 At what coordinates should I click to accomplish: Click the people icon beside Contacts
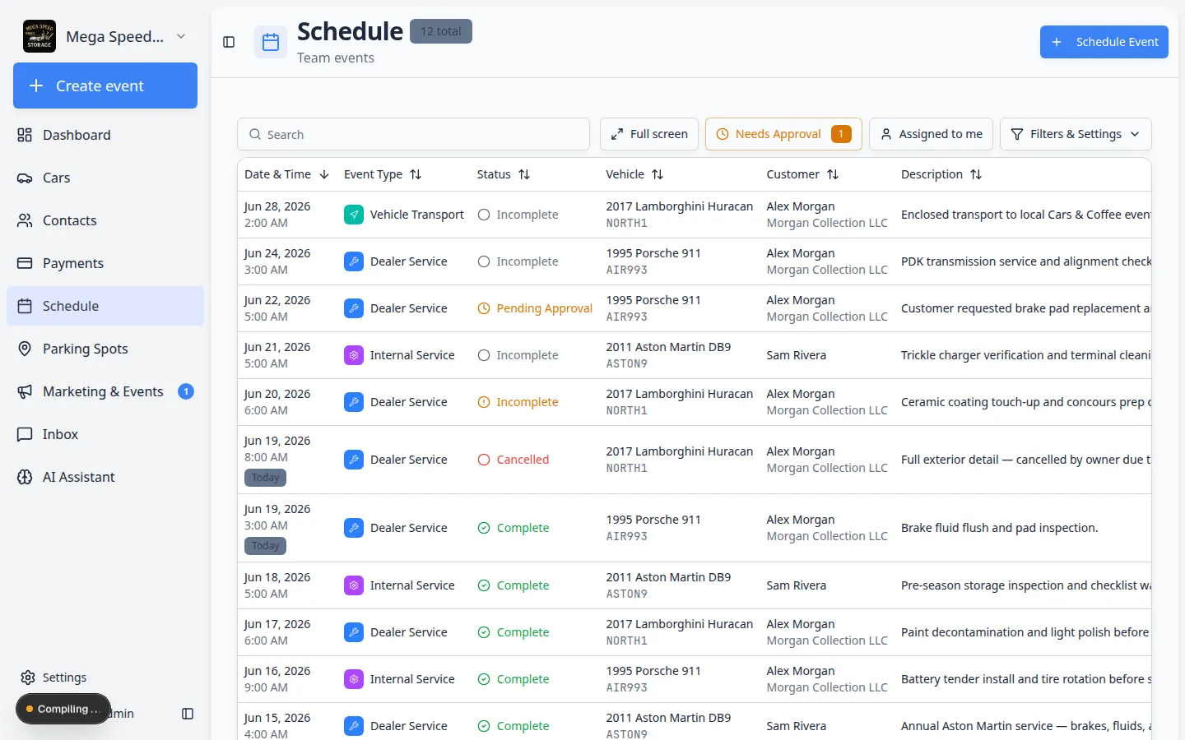pos(25,220)
